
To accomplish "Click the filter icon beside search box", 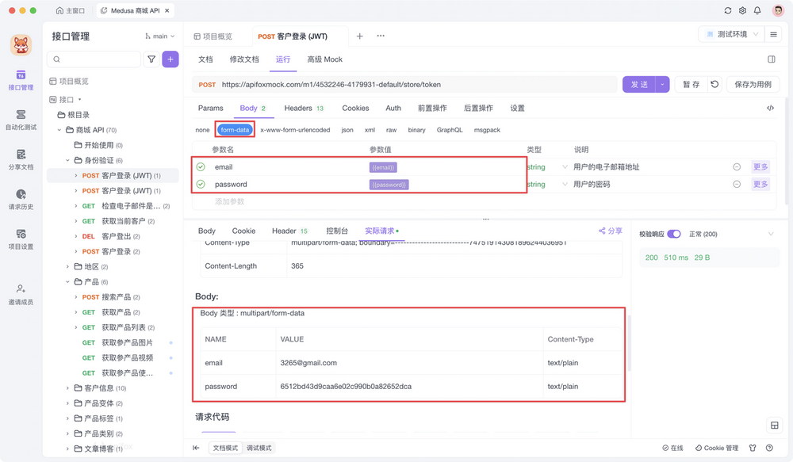I will coord(151,59).
